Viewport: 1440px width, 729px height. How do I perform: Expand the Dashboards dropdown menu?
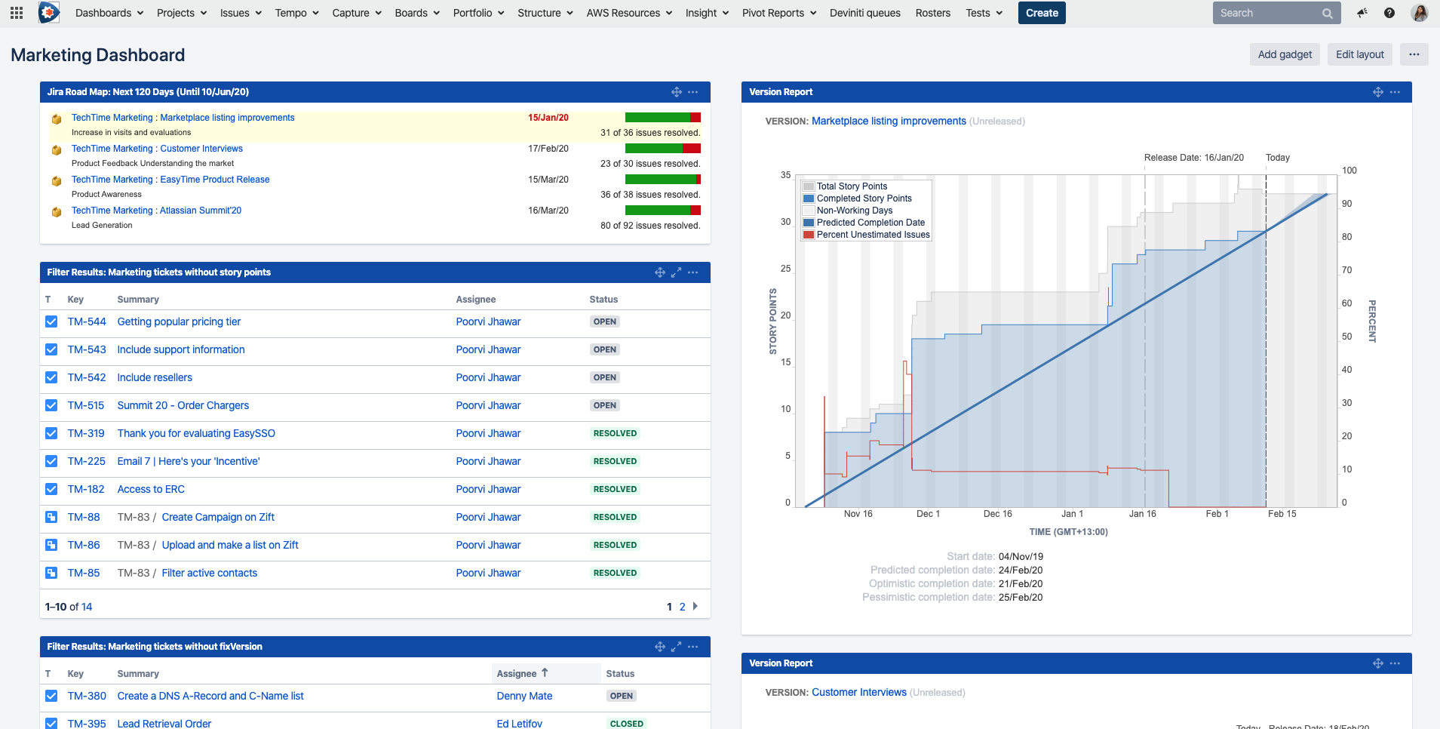109,13
